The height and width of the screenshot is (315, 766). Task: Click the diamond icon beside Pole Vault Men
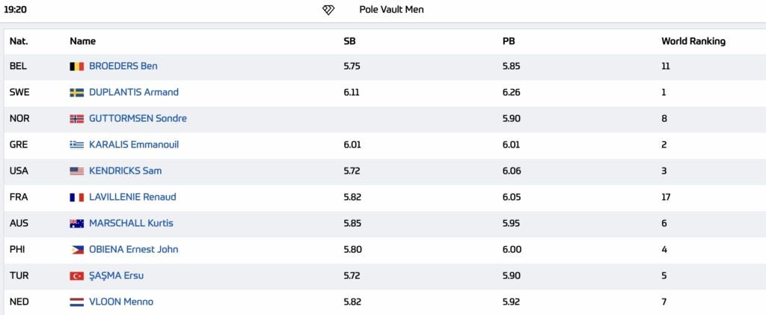[328, 10]
